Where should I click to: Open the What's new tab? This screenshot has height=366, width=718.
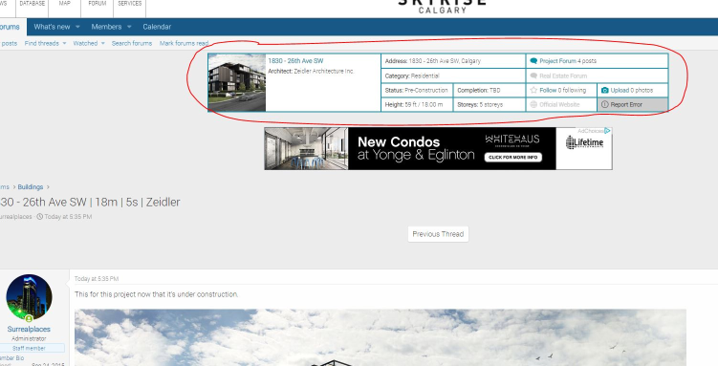52,27
